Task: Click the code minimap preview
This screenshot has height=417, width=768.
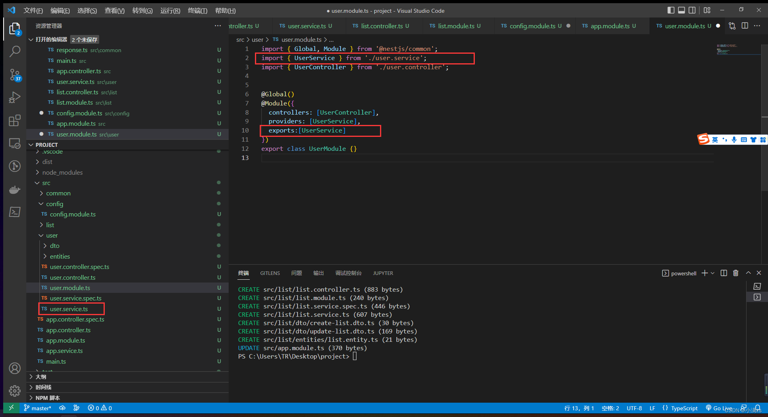Action: 727,49
